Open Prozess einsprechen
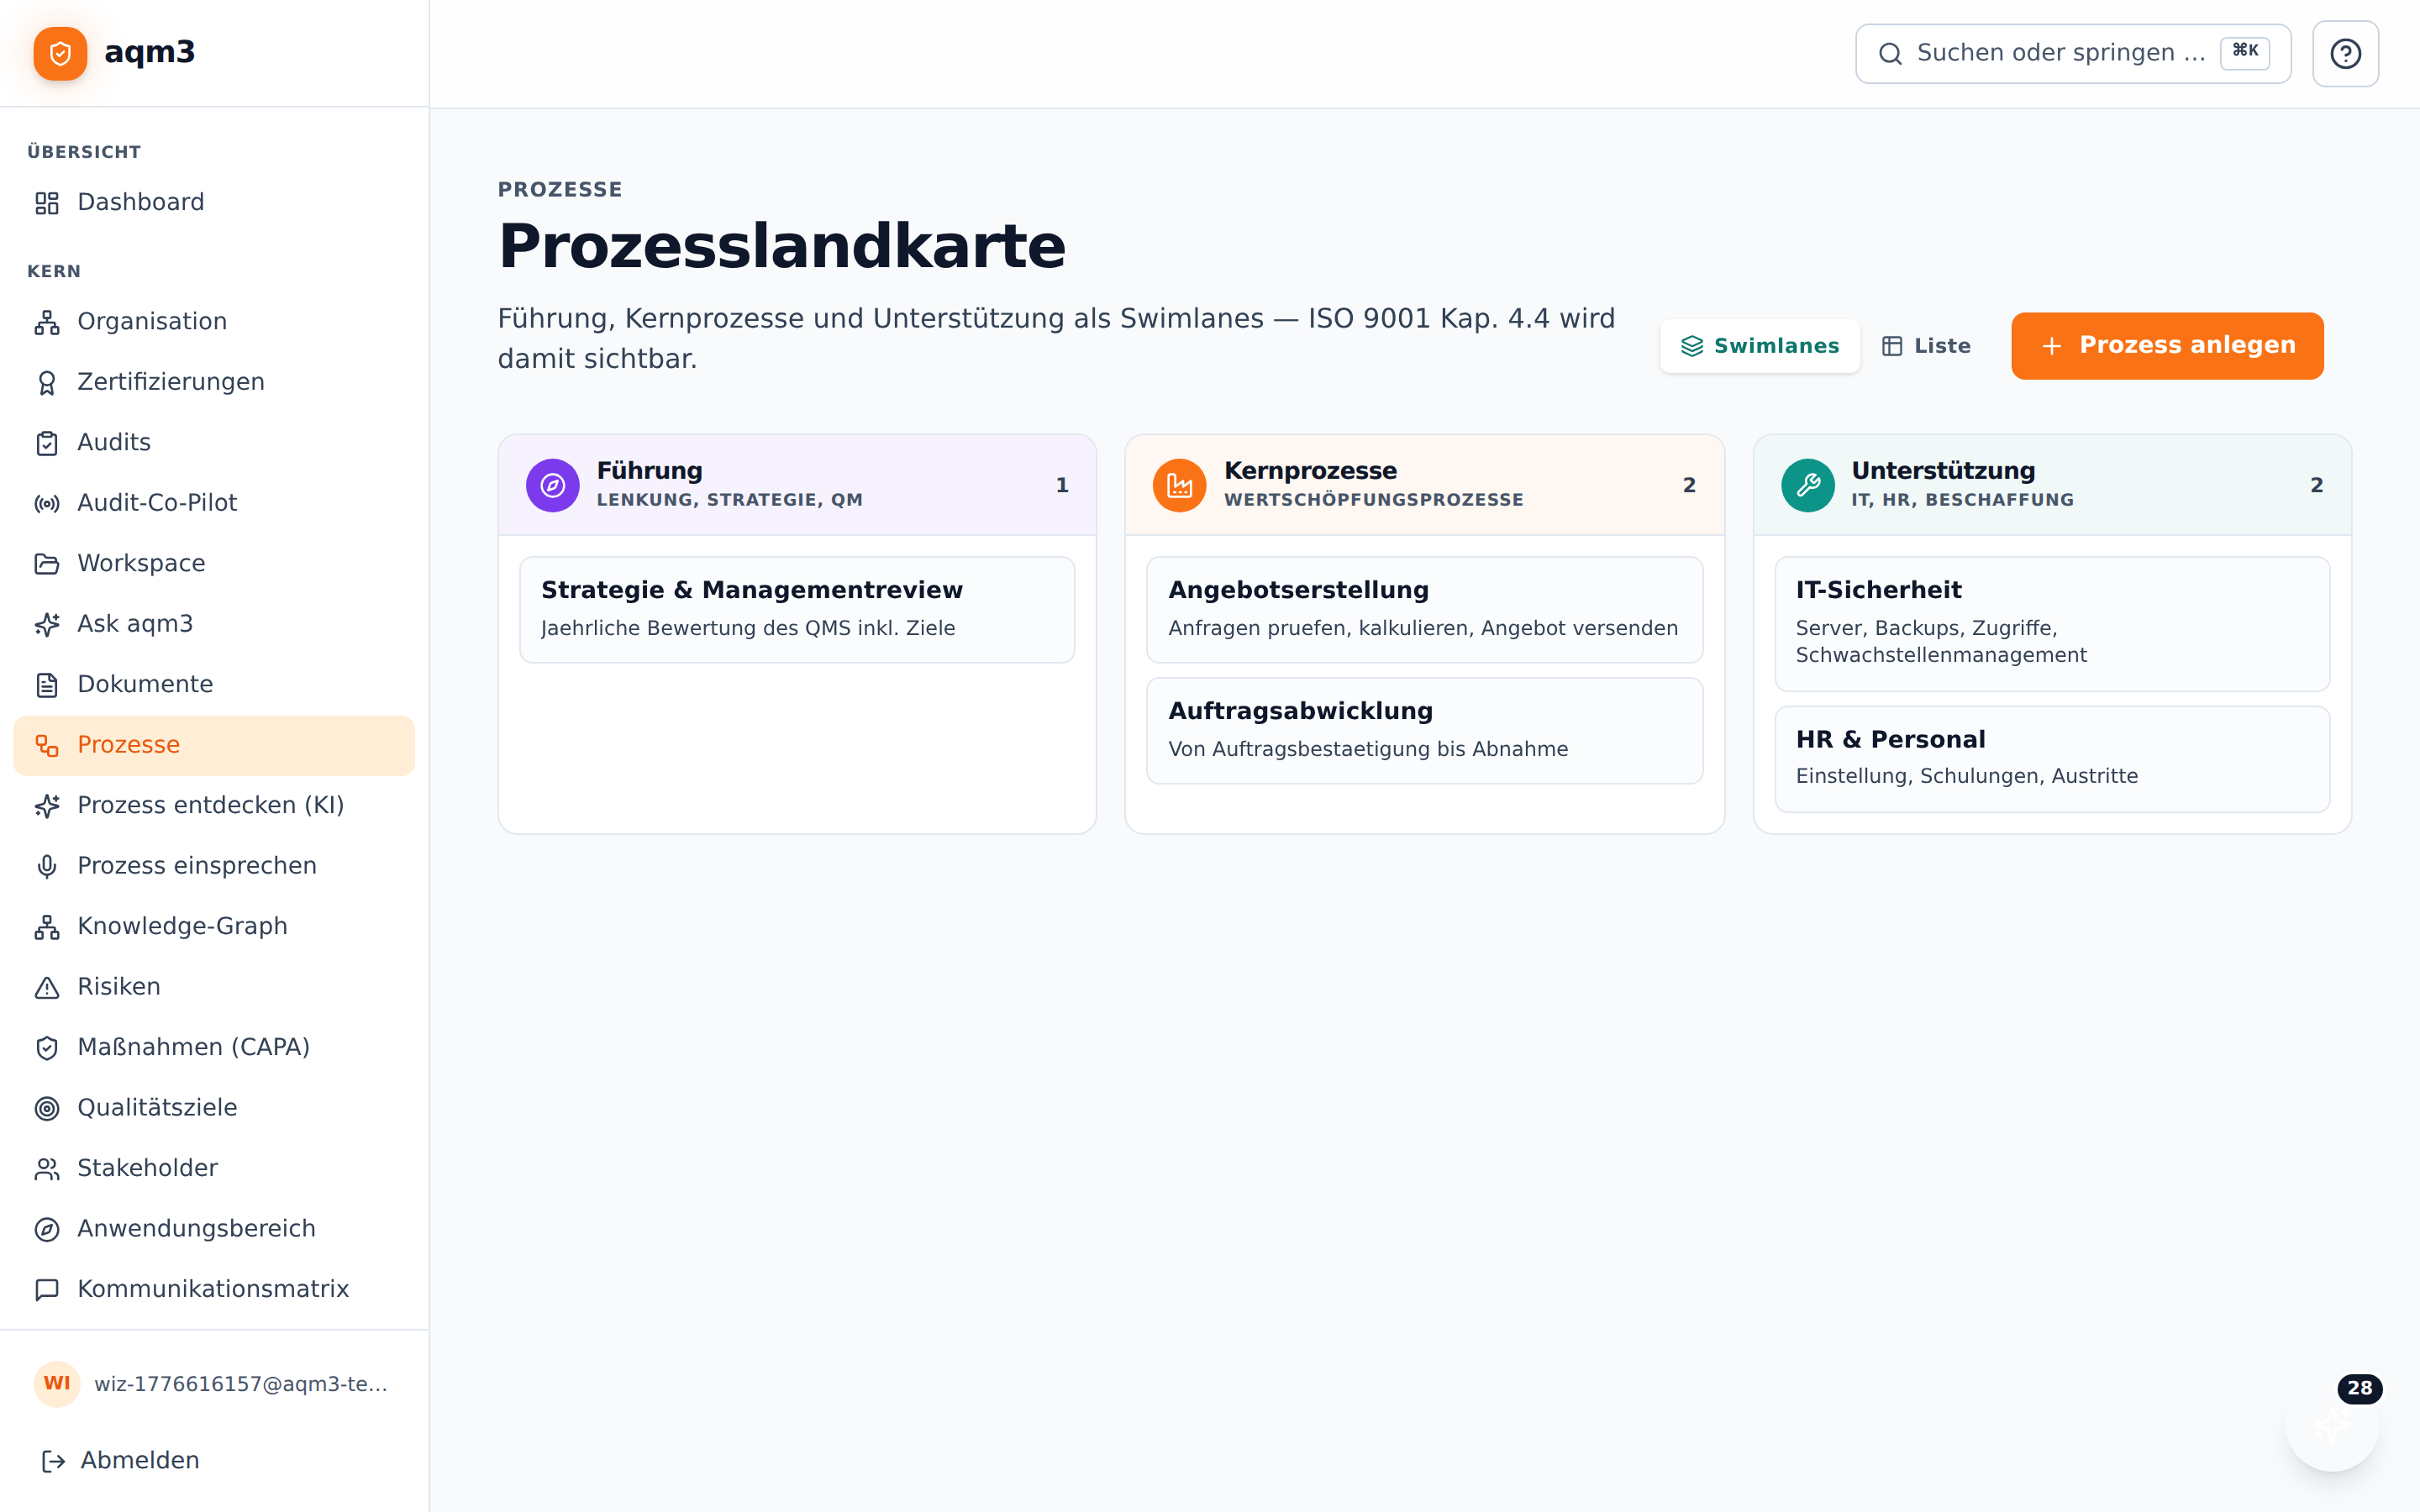2420x1512 pixels. pyautogui.click(x=214, y=866)
